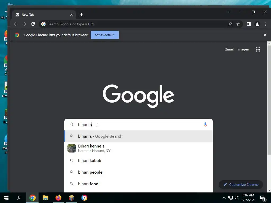Screen dimensions: 271x203
Task: Toggle the Chrome side panel icon
Action: [x=249, y=24]
